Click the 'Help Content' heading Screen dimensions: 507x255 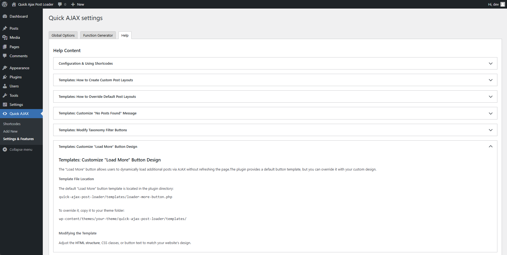67,51
